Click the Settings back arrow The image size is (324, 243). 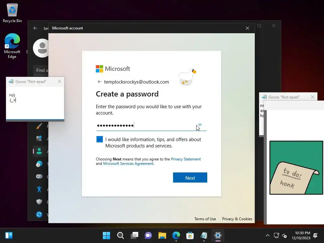pos(35,28)
